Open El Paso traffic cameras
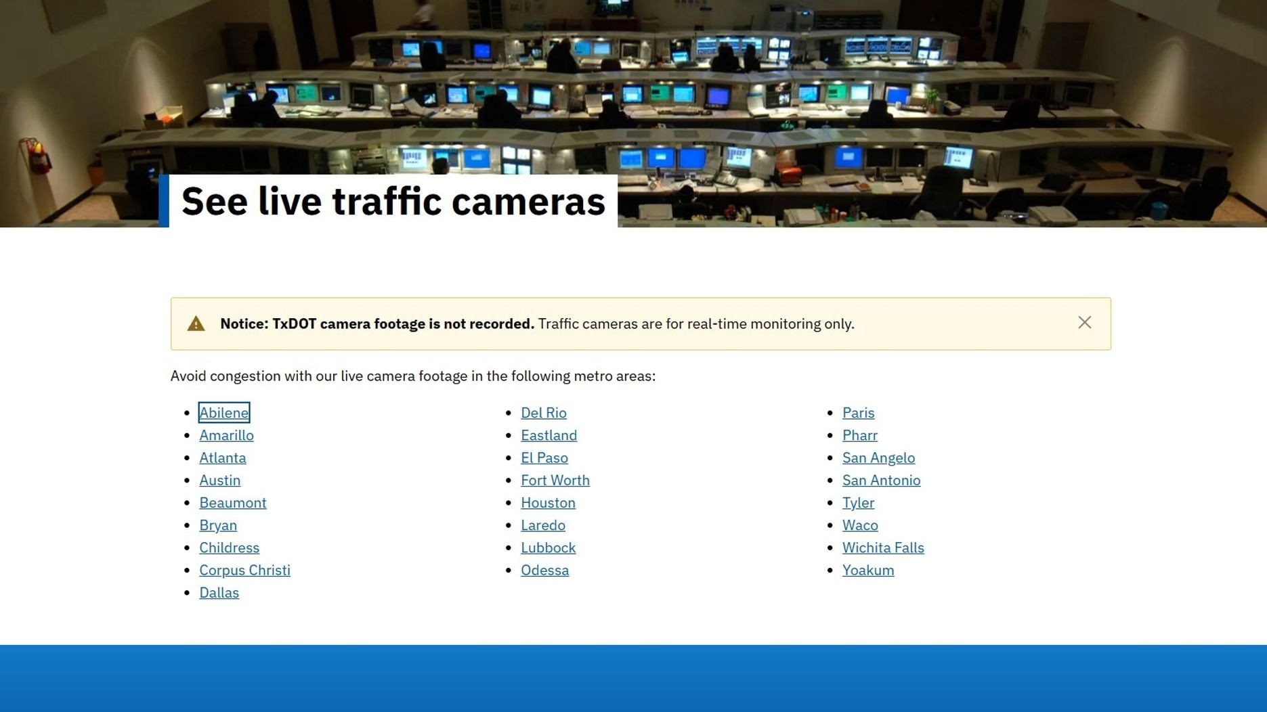Screen dimensions: 1267x712 coord(544,458)
